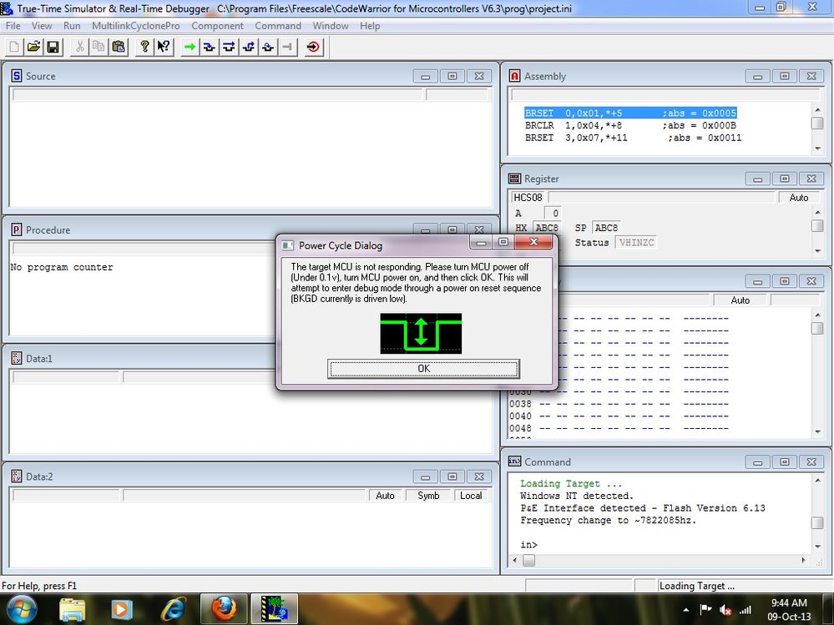Click the Procedure window P icon

(17, 229)
